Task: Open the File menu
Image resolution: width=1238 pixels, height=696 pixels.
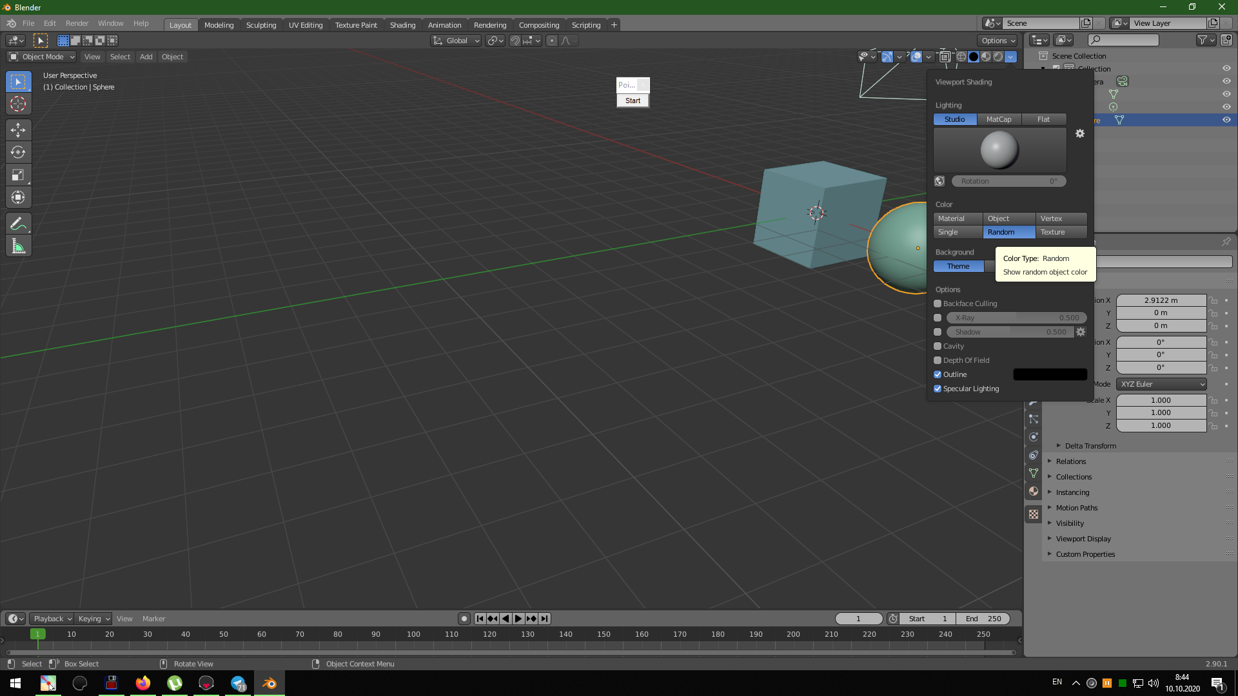Action: (x=28, y=23)
